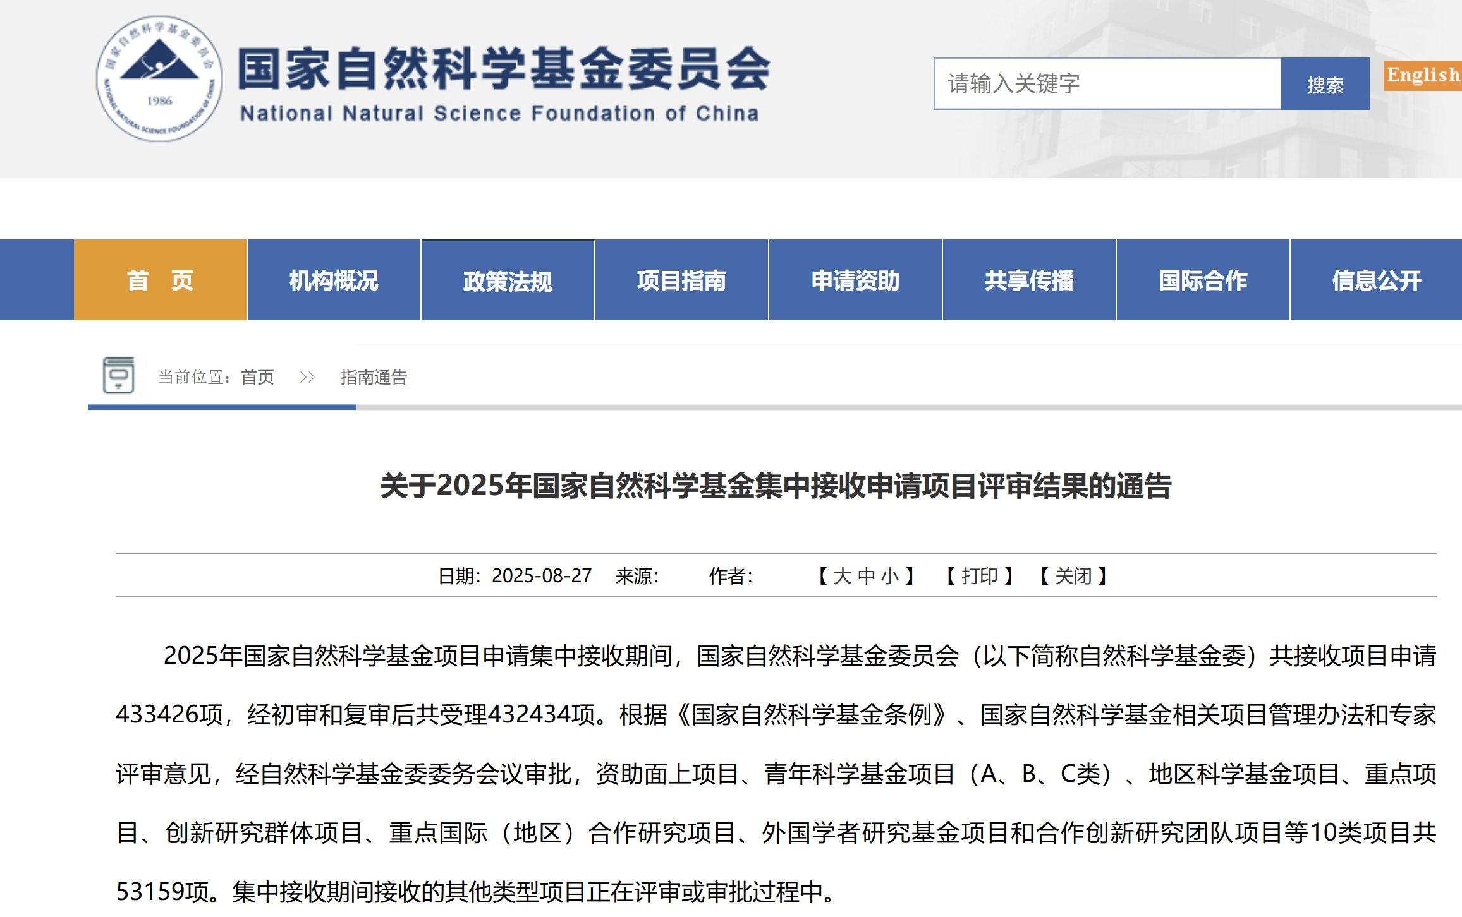
Task: Open the 项目指南 nav menu
Action: 681,280
